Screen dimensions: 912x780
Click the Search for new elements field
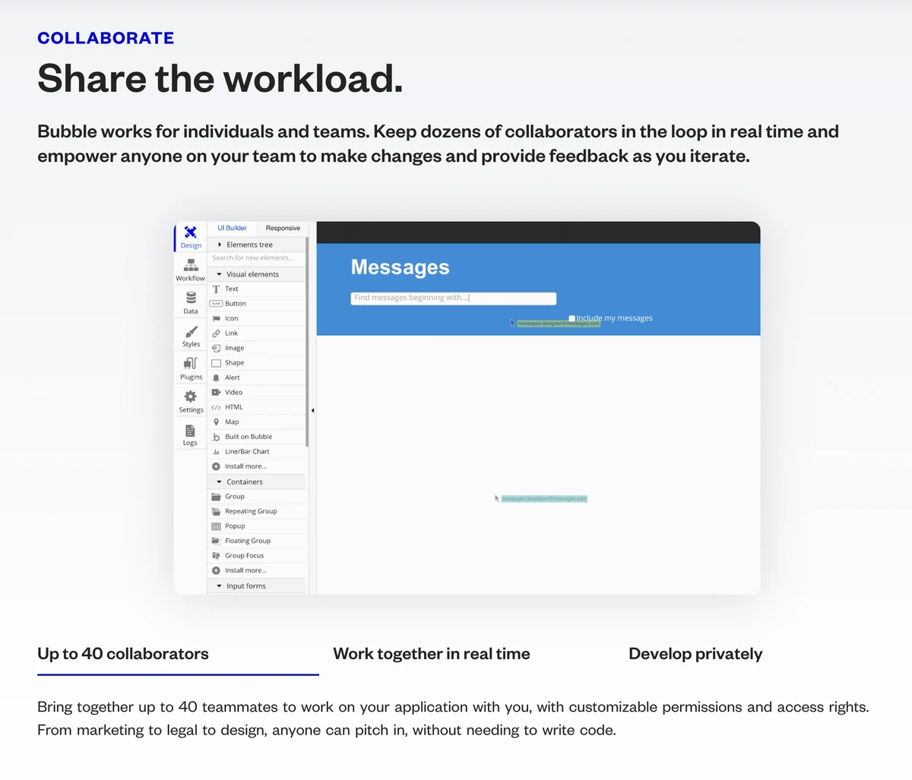[257, 258]
